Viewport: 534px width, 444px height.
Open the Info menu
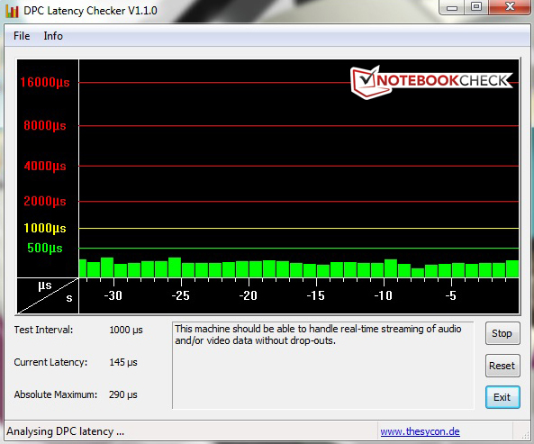[x=53, y=36]
